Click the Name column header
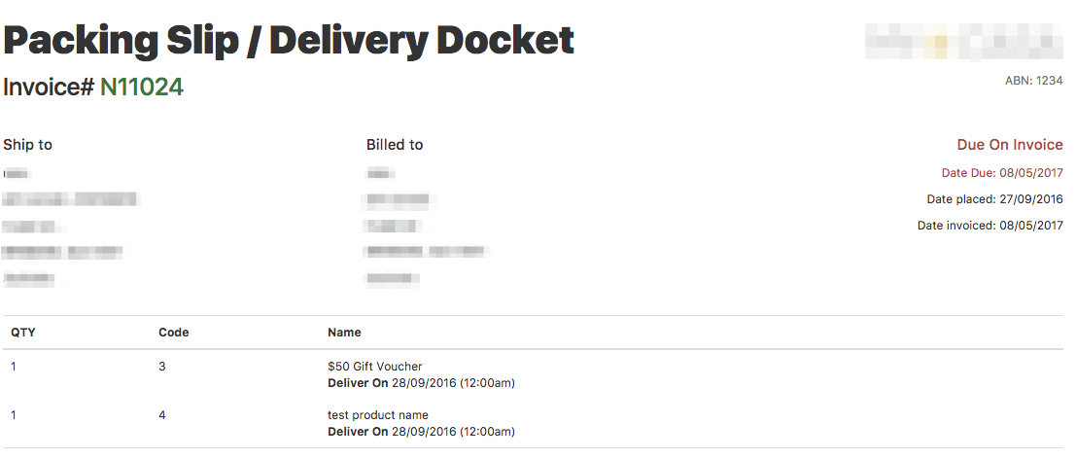 [344, 333]
